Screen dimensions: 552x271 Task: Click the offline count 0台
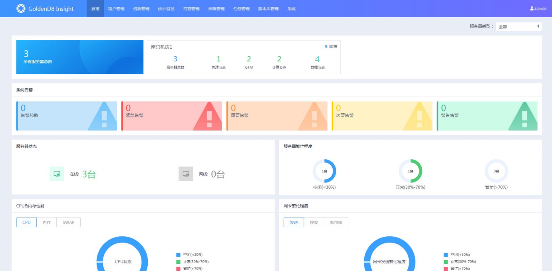coord(218,174)
